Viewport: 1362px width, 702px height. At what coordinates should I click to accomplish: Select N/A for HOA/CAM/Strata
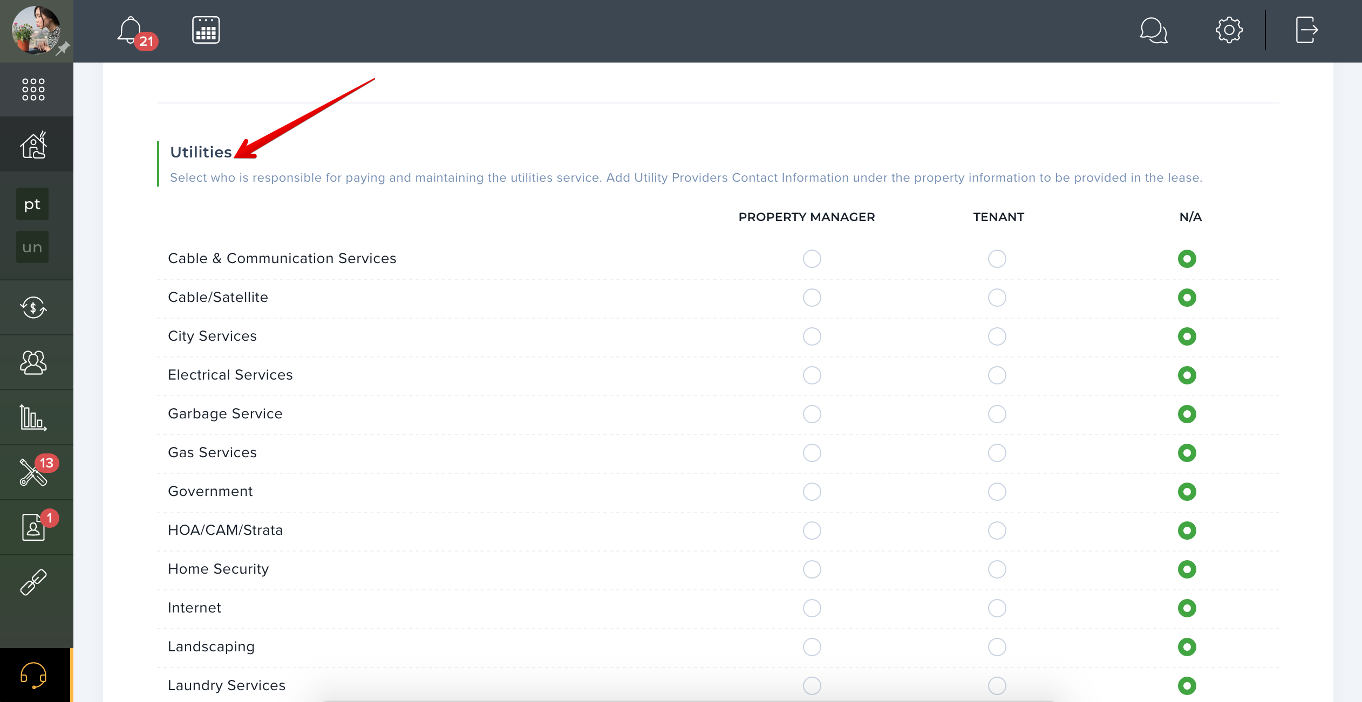1187,531
